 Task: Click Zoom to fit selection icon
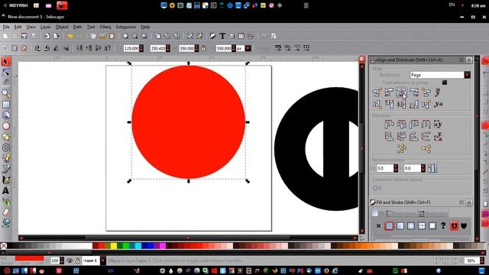point(125,36)
